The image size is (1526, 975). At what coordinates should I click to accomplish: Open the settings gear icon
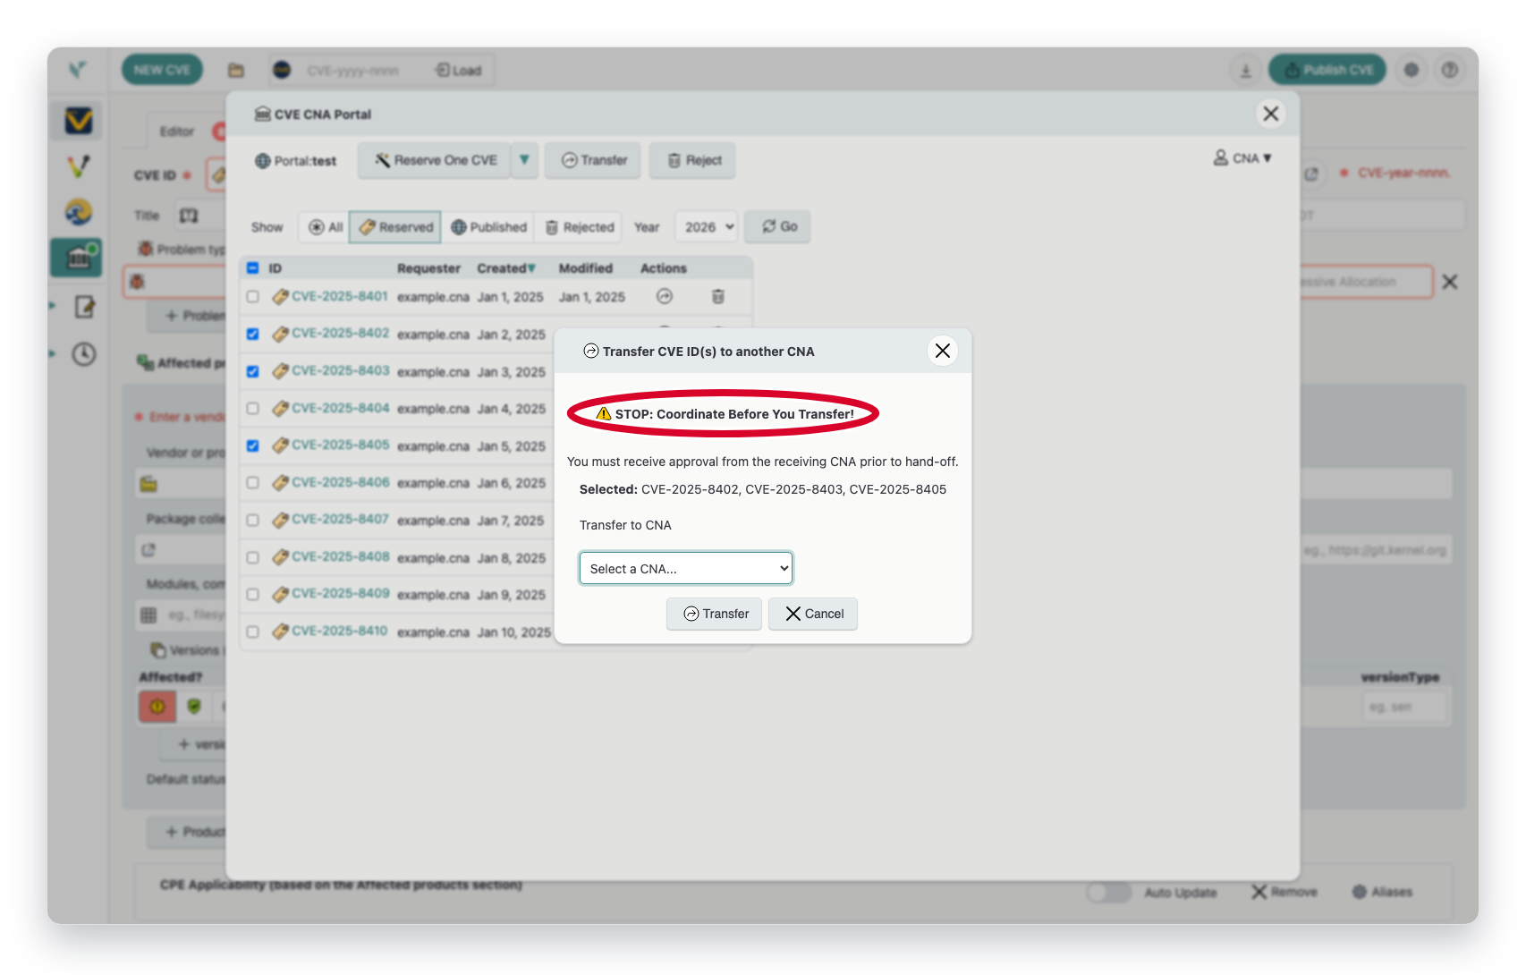click(1412, 70)
